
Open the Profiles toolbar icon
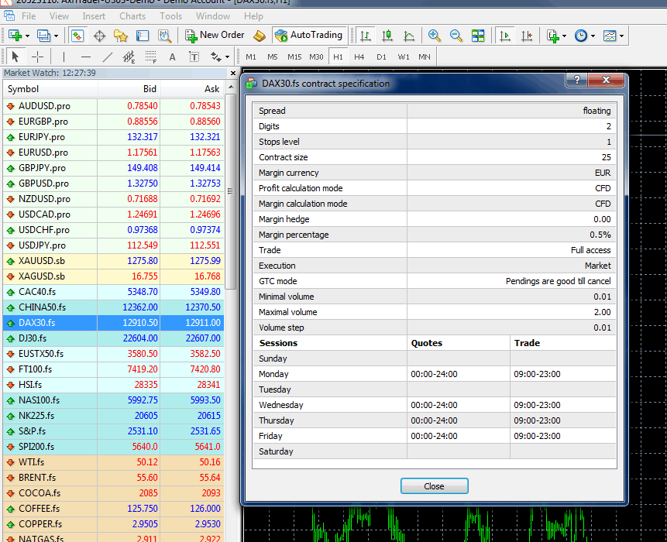click(x=43, y=36)
